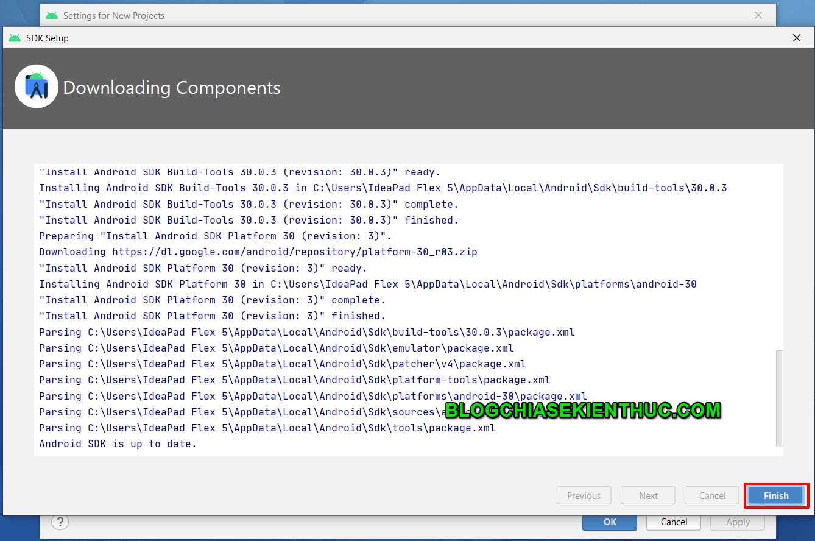Viewport: 815px width, 541px height.
Task: Click the disabled Previous button
Action: tap(584, 495)
